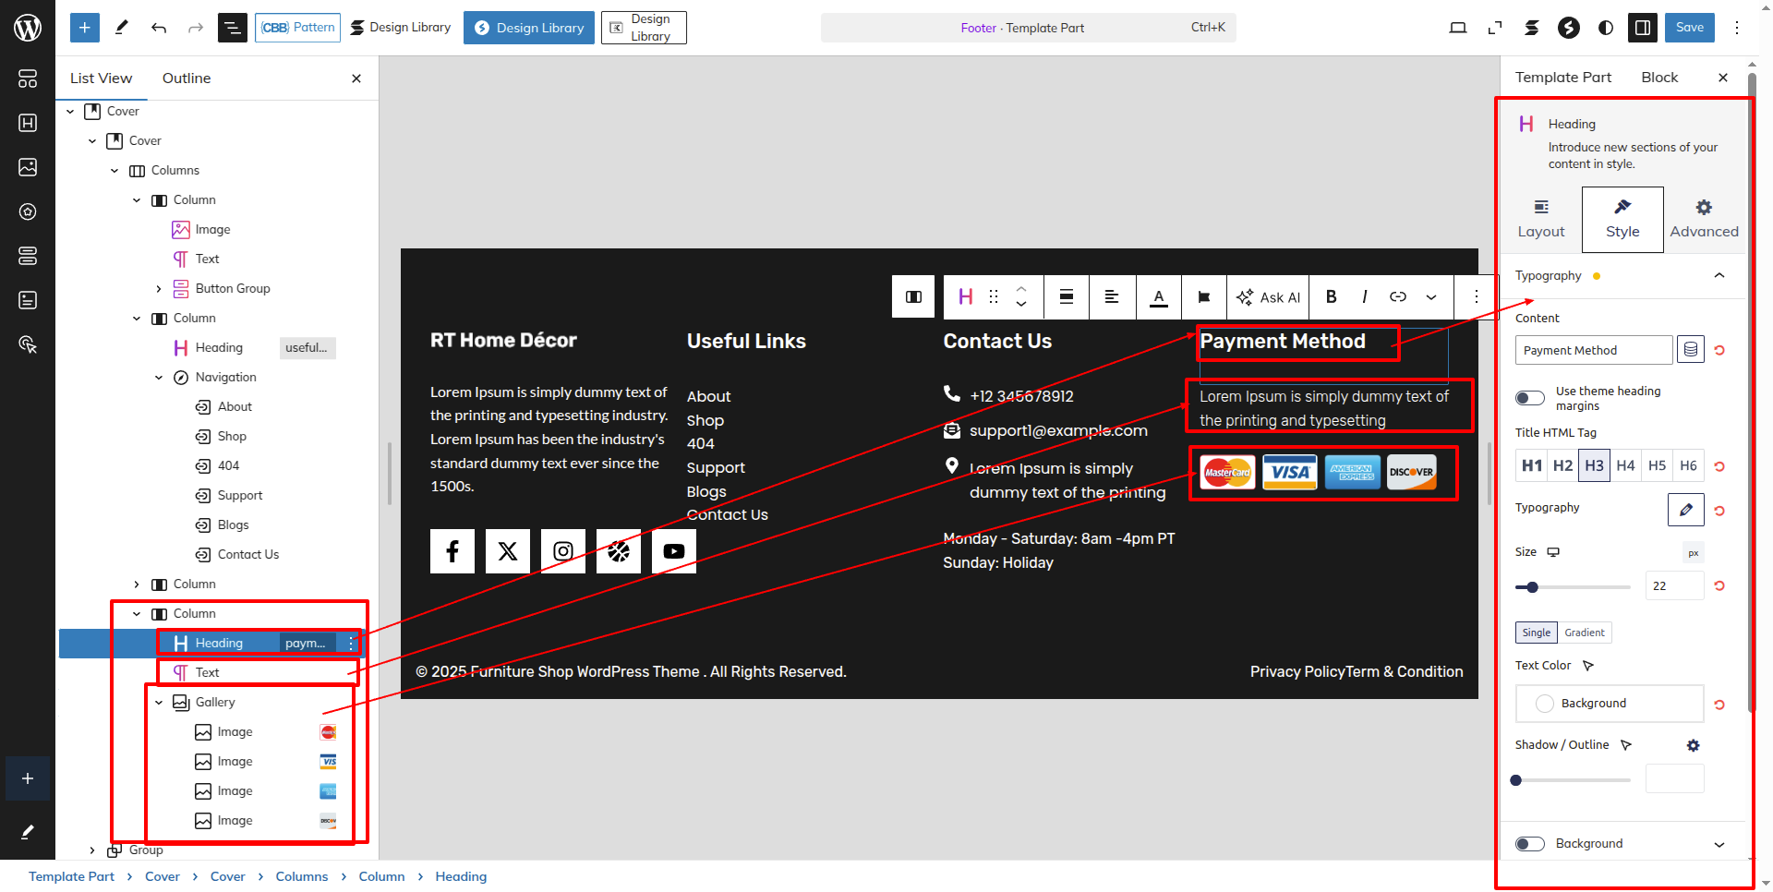Toggle the Background panel switch
The height and width of the screenshot is (892, 1773).
(1530, 844)
